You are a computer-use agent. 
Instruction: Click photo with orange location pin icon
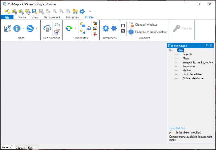point(95,23)
